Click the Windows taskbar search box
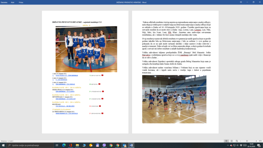263x148 pixels. point(30,145)
